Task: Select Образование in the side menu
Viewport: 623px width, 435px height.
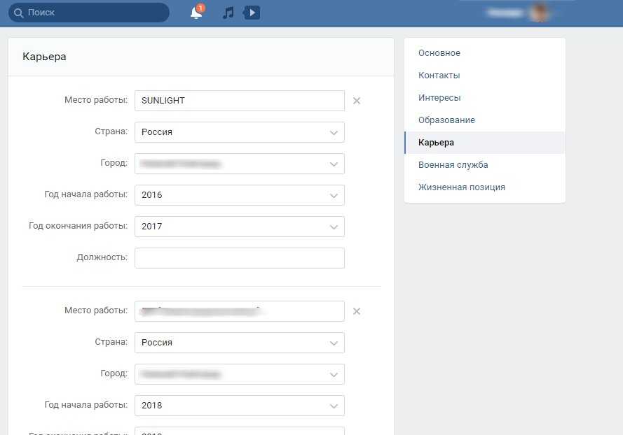Action: 446,120
